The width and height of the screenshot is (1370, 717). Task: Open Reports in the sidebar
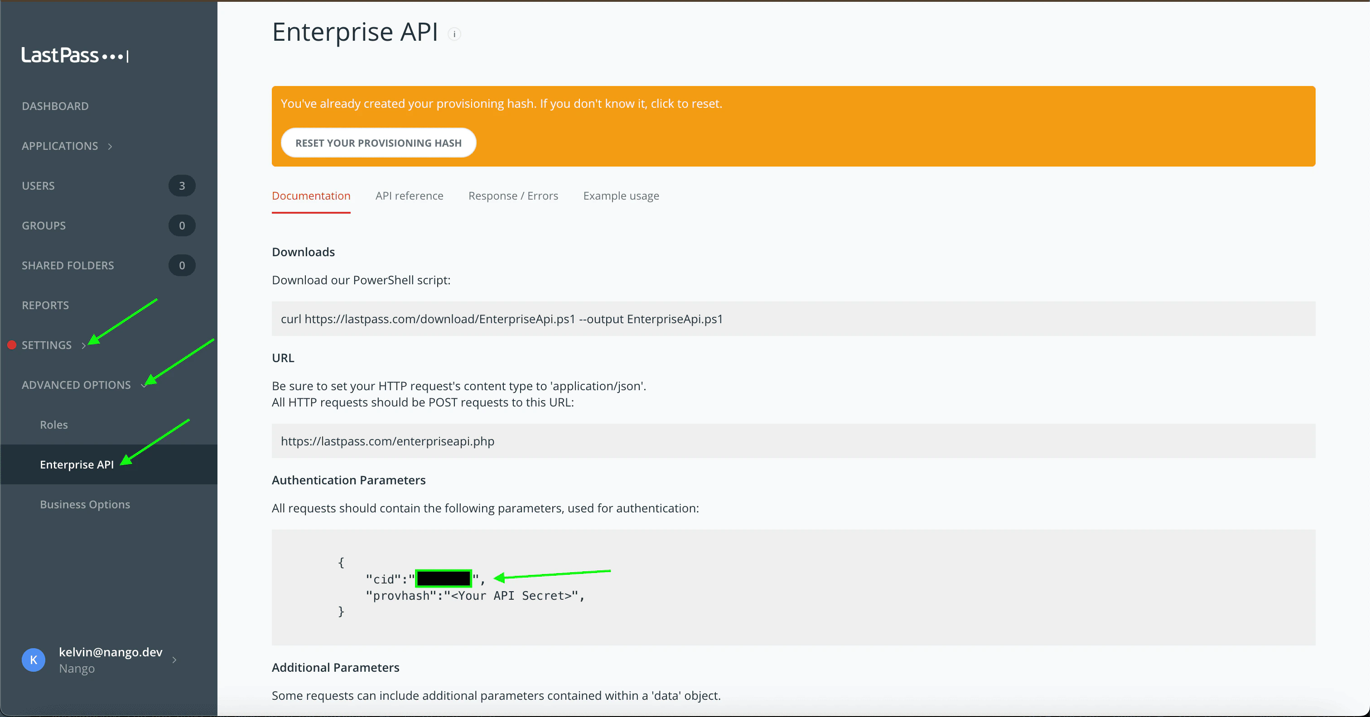pos(45,305)
